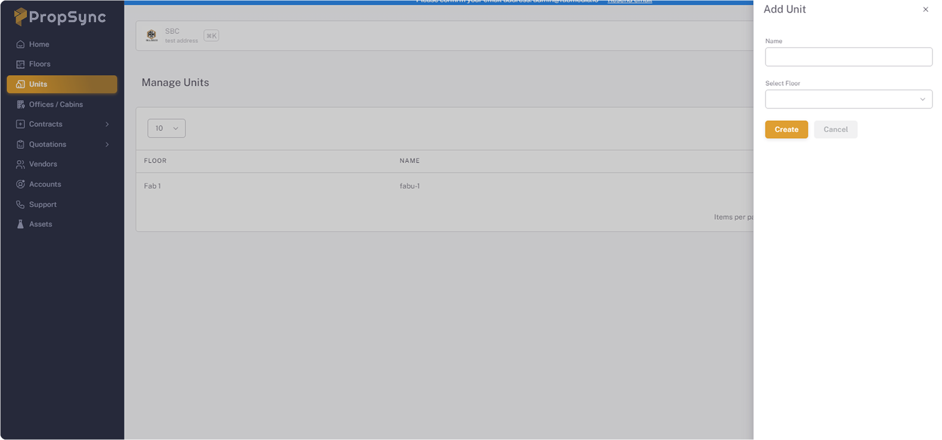942x440 pixels.
Task: Click the Home sidebar icon
Action: point(20,44)
